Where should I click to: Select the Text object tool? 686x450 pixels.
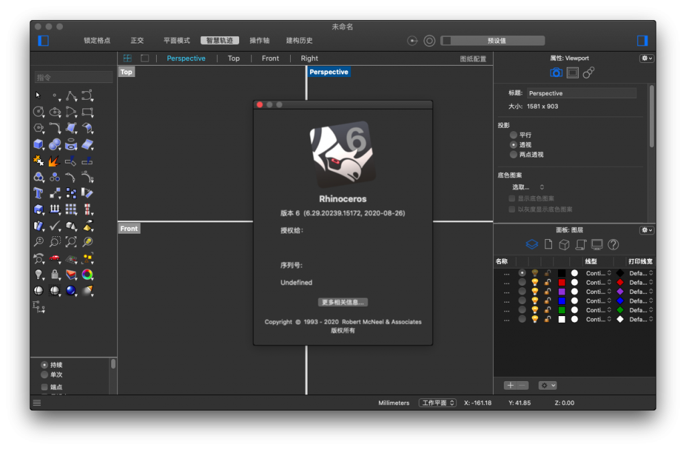click(38, 193)
